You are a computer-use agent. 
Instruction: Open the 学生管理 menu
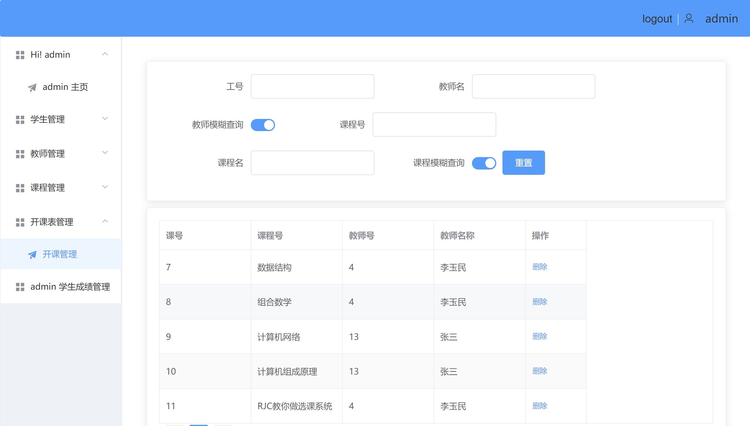pyautogui.click(x=61, y=119)
